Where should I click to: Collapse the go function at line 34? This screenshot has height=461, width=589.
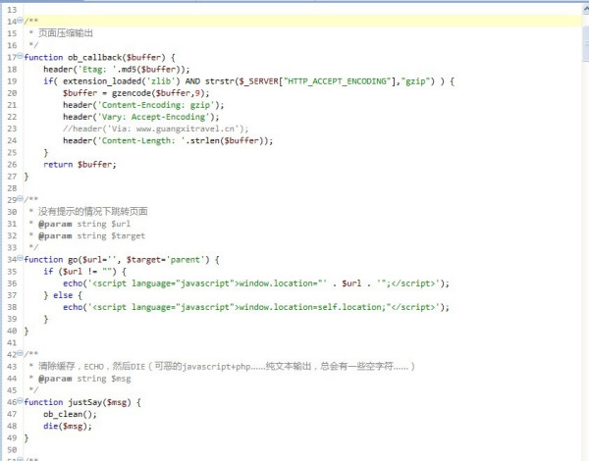20,258
